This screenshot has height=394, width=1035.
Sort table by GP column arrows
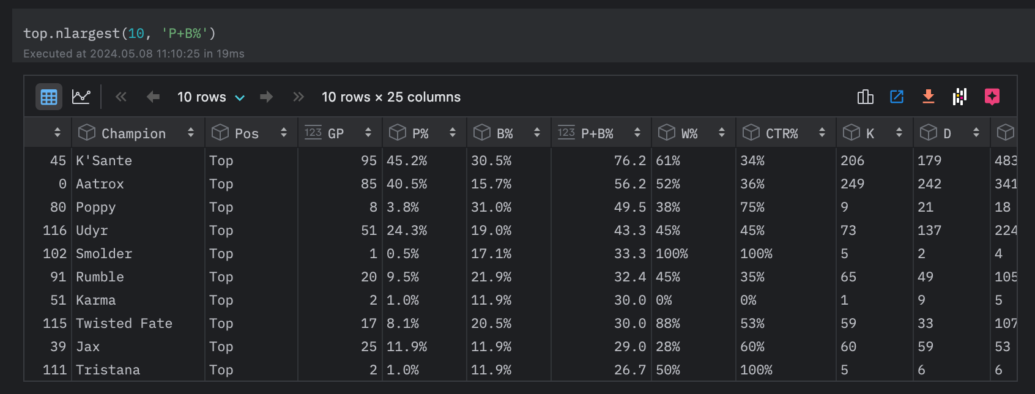click(x=368, y=133)
